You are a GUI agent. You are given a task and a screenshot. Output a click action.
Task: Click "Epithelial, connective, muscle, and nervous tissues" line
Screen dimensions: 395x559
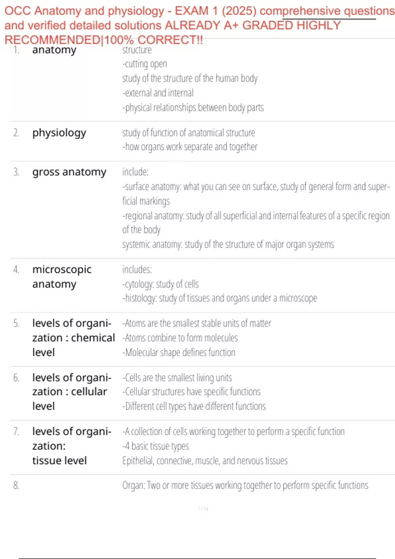click(x=205, y=461)
